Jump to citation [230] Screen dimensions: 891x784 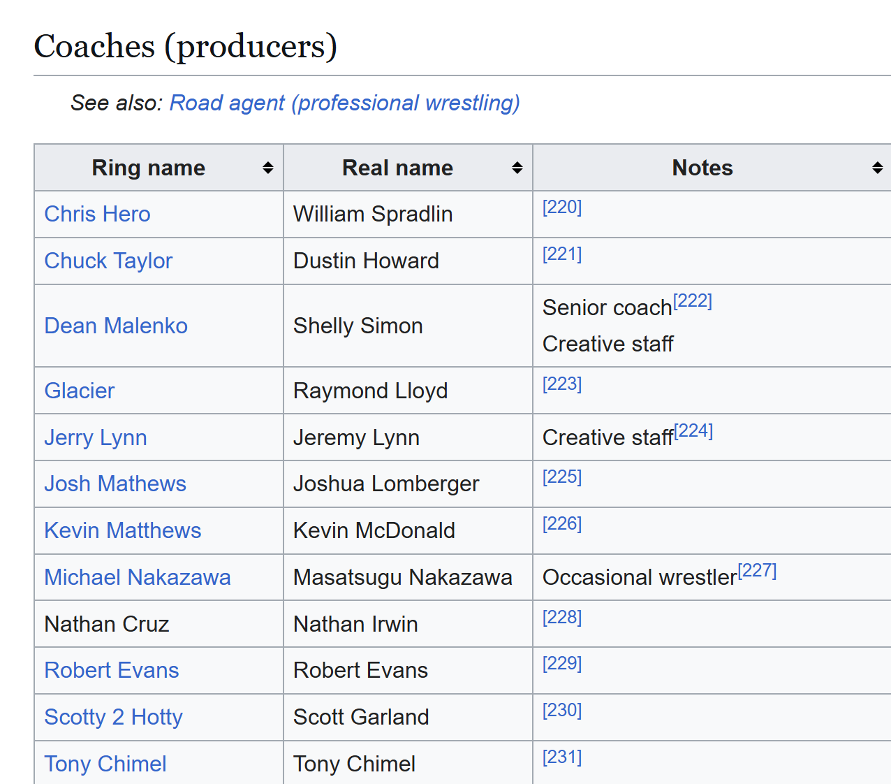coord(562,710)
